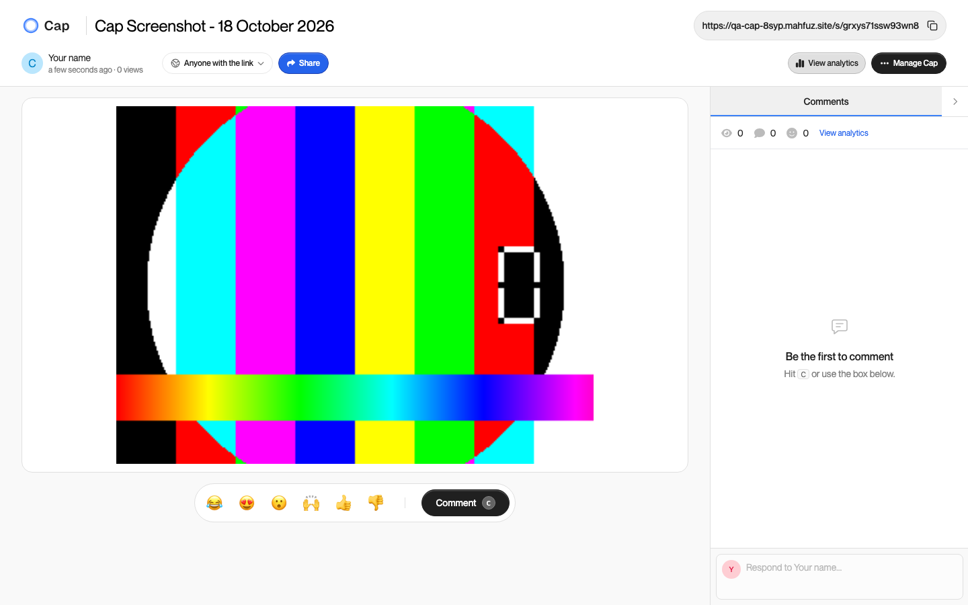
Task: Click the user avatar labeled C
Action: (x=32, y=63)
